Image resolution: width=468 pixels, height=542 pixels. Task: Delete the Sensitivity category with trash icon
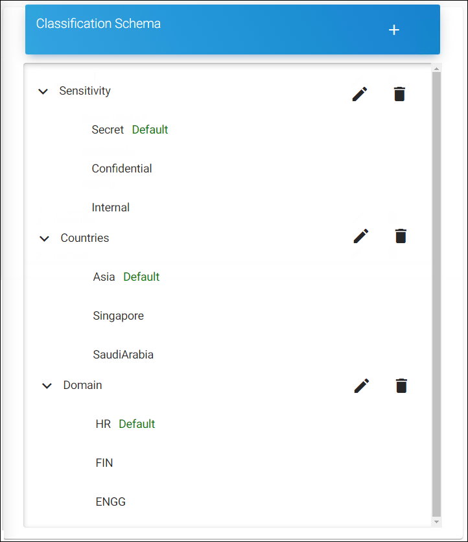pos(399,94)
